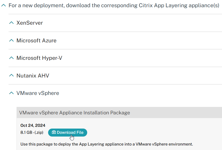The width and height of the screenshot is (222, 150).
Task: Select the VMware vSphere heading label
Action: pyautogui.click(x=38, y=93)
